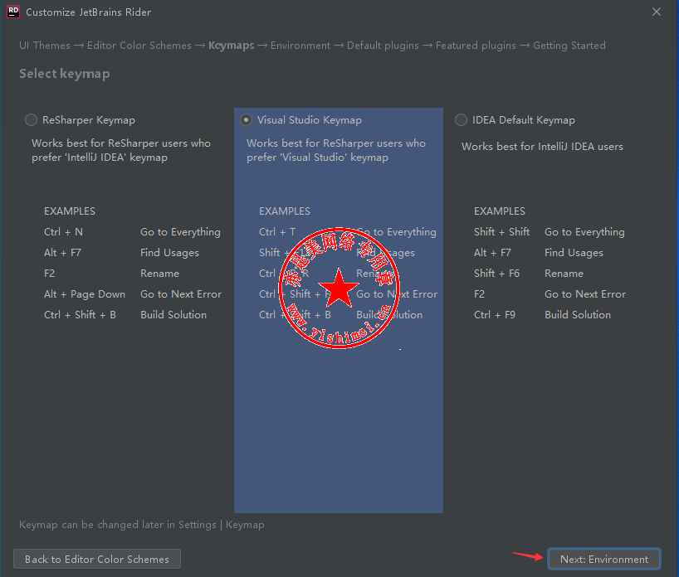The width and height of the screenshot is (679, 577).
Task: Close the Customize JetBrains Rider dialog
Action: point(657,12)
